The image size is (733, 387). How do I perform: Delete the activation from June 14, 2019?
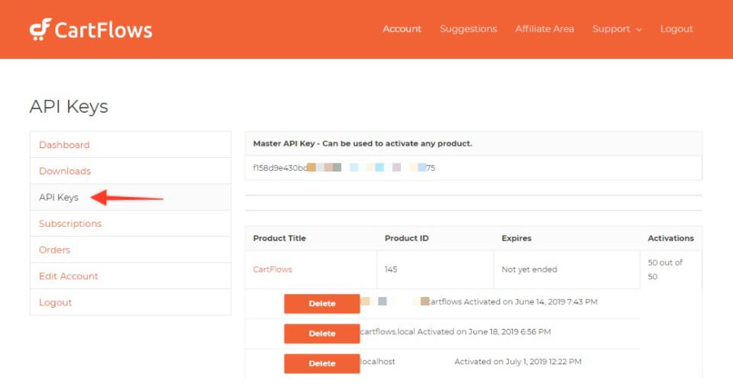pyautogui.click(x=321, y=304)
